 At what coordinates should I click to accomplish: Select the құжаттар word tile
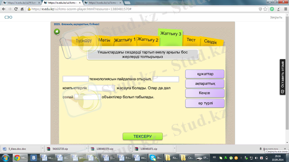point(205,74)
